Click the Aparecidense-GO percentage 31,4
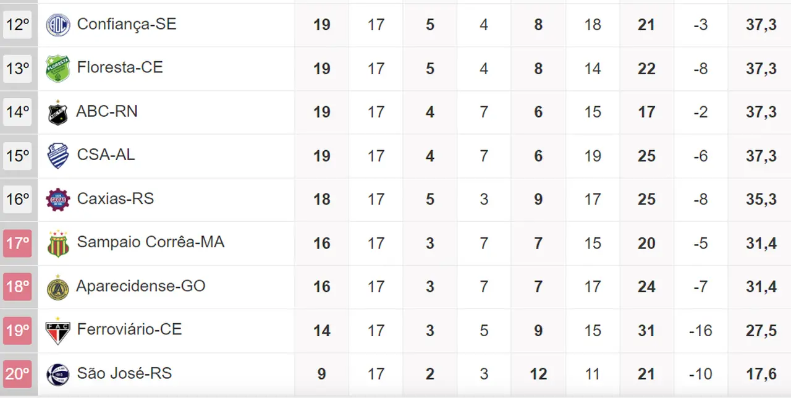 pos(761,287)
